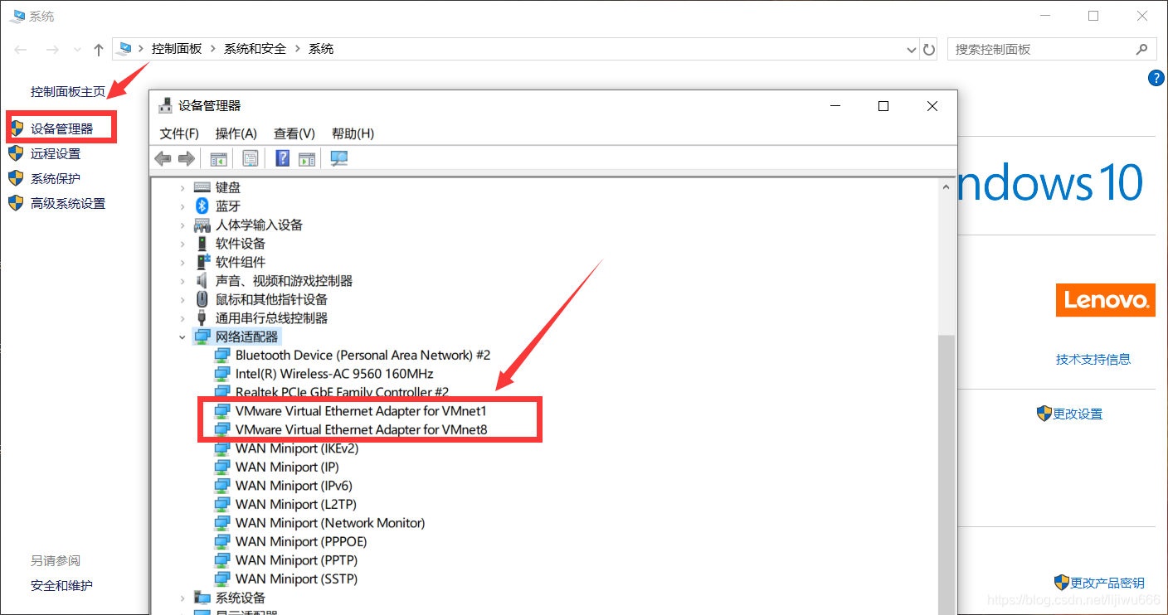Expand the 系统设备 node
Viewport: 1168px width, 615px height.
click(x=182, y=598)
